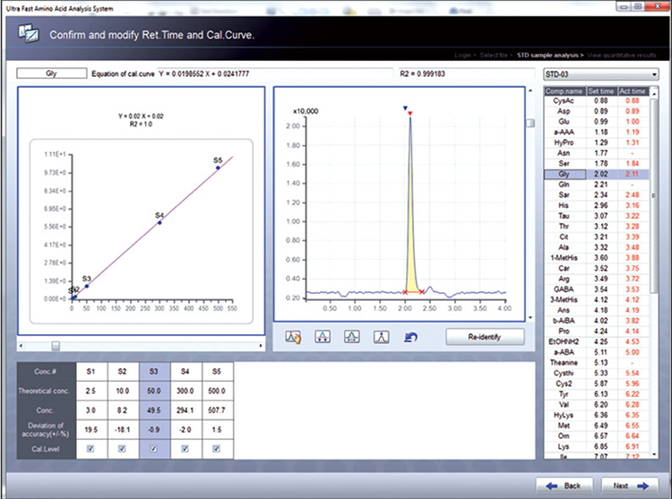The image size is (672, 499).
Task: Click the fourth peak split icon
Action: point(381,337)
